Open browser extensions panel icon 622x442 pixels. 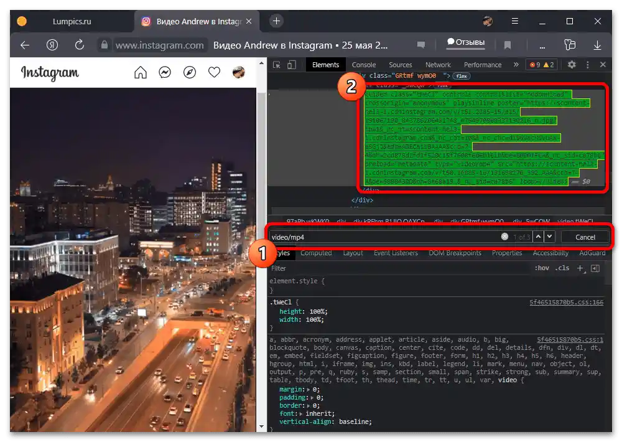(570, 44)
